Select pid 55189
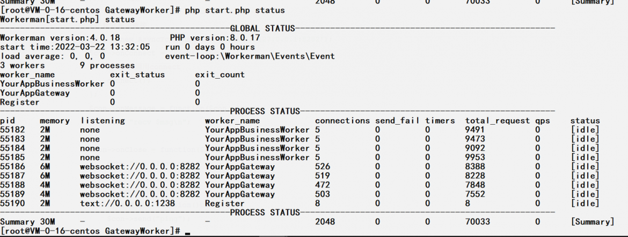 (12, 194)
